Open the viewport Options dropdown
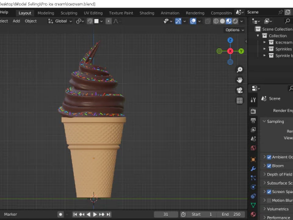Screen dimensions: 293x220 click(234, 30)
